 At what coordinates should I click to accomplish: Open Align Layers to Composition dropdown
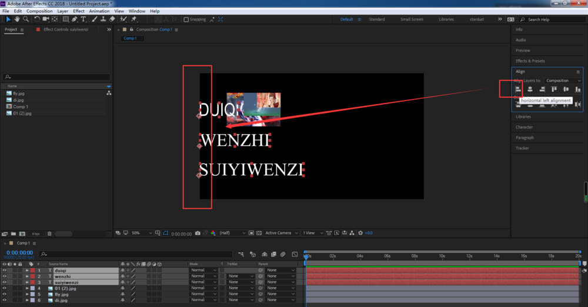[563, 81]
